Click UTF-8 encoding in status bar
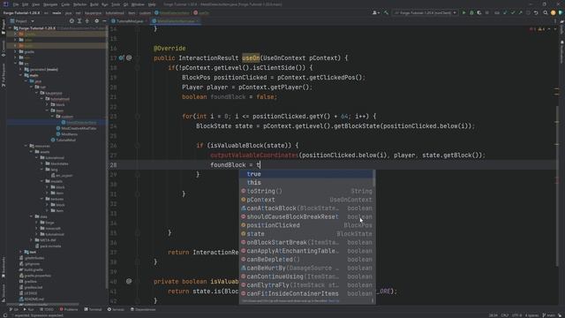 pyautogui.click(x=516, y=315)
